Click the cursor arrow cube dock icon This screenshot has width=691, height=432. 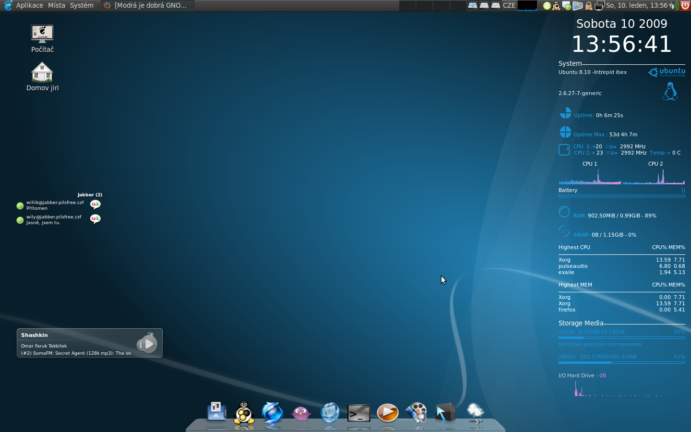pyautogui.click(x=445, y=412)
